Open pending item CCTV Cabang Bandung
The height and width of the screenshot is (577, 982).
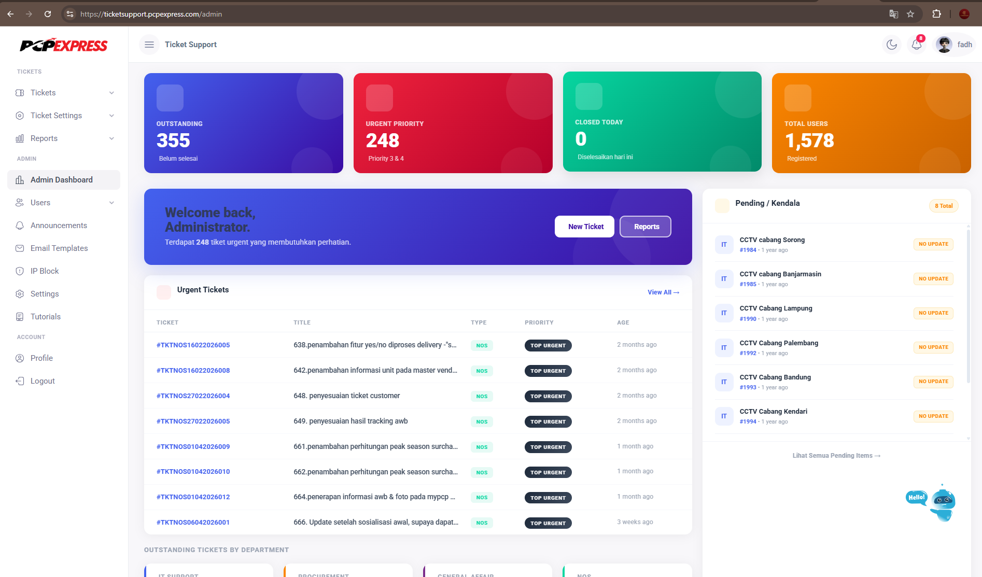pyautogui.click(x=834, y=382)
